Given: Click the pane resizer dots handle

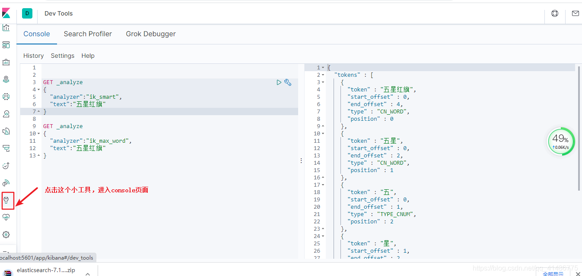Looking at the screenshot, I should (301, 160).
